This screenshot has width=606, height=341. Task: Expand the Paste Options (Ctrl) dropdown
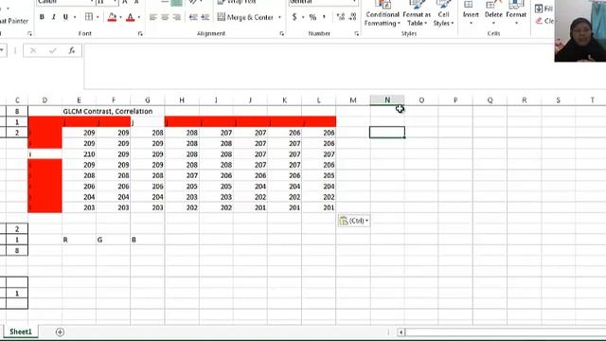[x=366, y=221]
